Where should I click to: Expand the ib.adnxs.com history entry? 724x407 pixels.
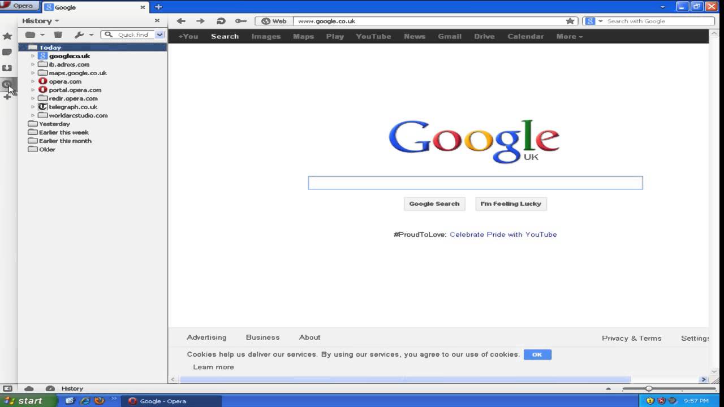[33, 64]
